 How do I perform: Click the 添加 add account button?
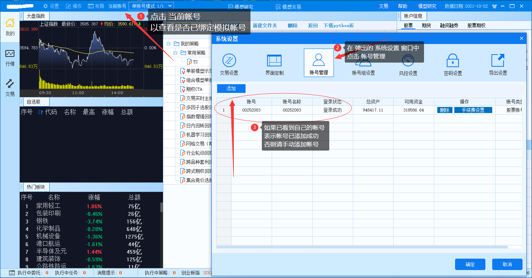[231, 88]
